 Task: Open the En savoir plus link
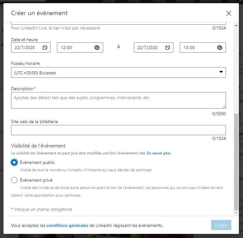pos(159,153)
